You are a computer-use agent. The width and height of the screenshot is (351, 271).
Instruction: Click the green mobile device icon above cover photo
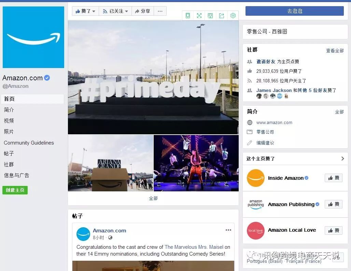click(x=188, y=15)
